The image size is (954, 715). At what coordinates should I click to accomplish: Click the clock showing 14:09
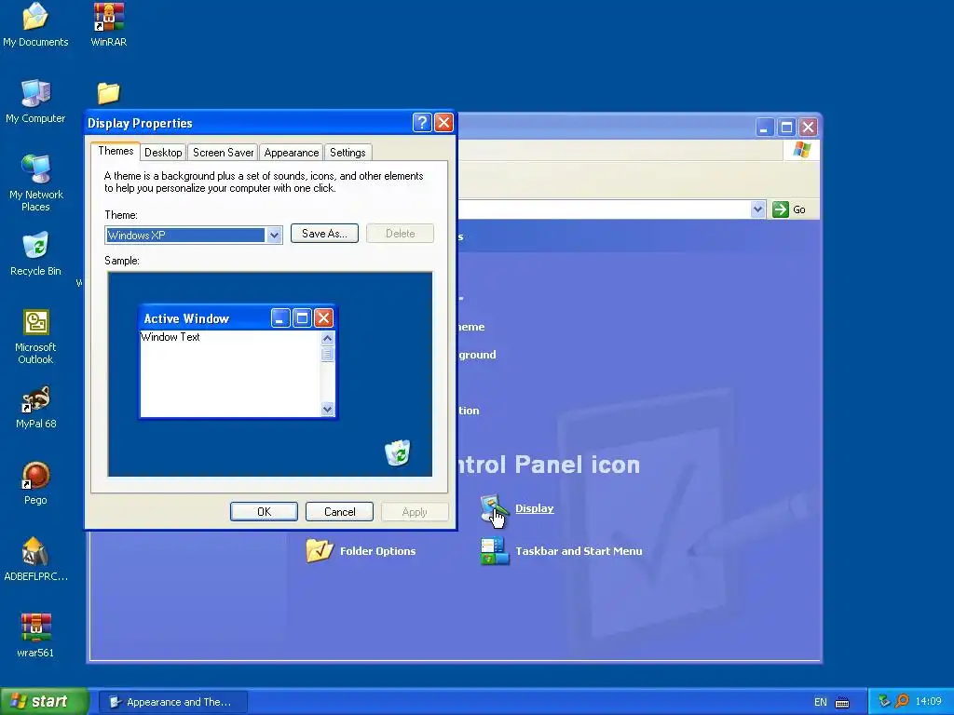point(928,702)
